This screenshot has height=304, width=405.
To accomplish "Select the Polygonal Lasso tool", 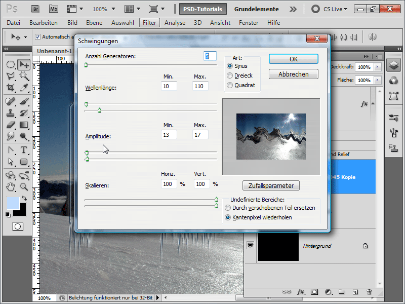I will 10,76.
